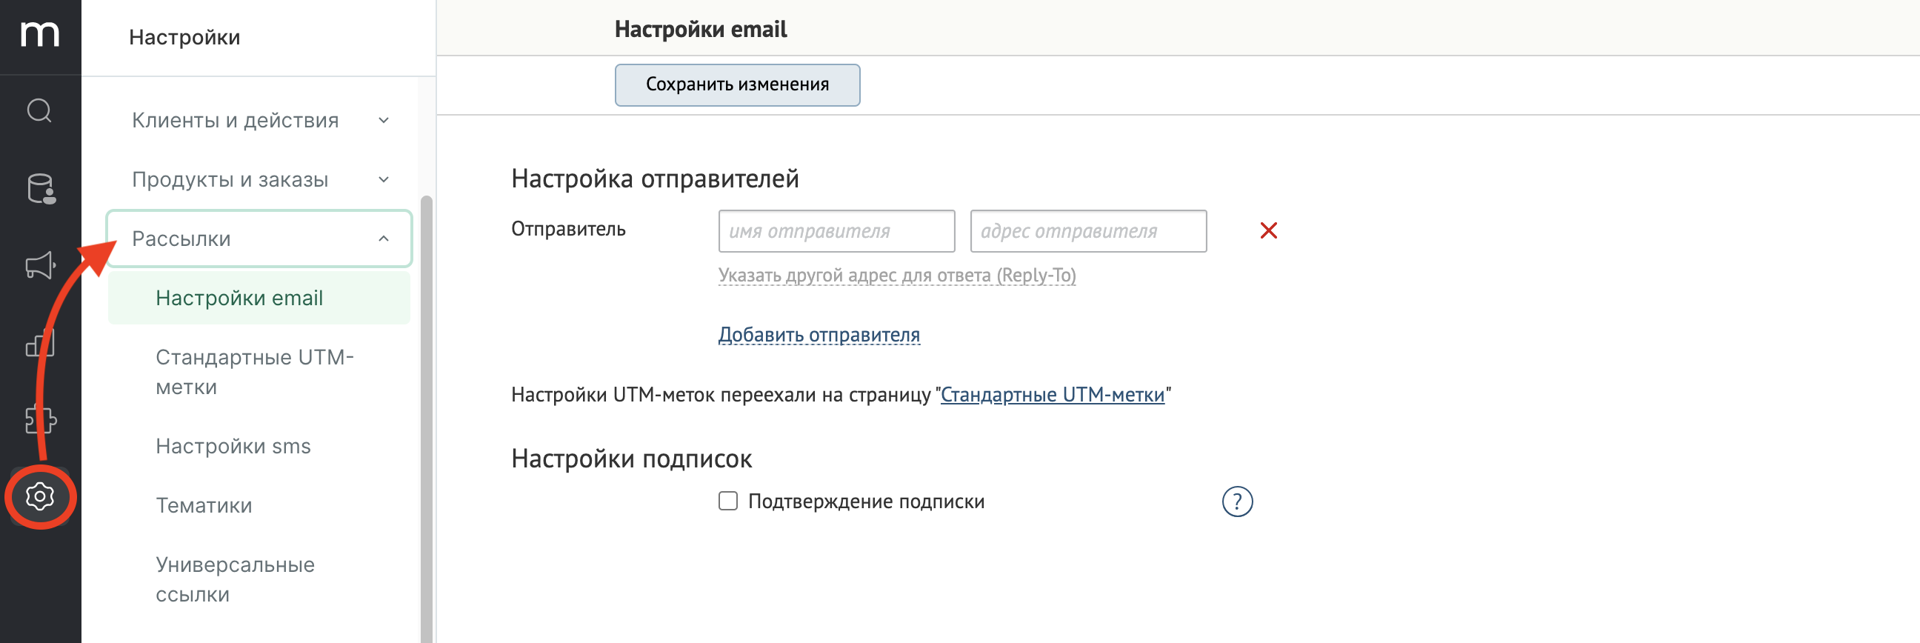
Task: Open the search icon in the sidebar
Action: (x=39, y=111)
